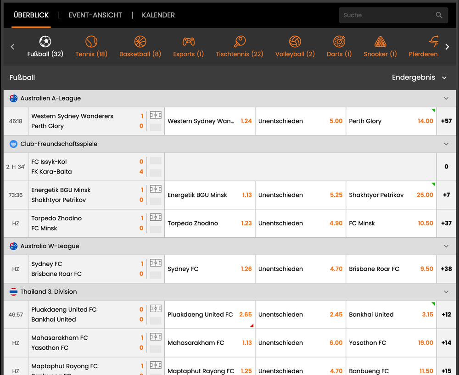Click the Club-Freundschaftsspiele league icon
The image size is (459, 375).
pyautogui.click(x=13, y=144)
